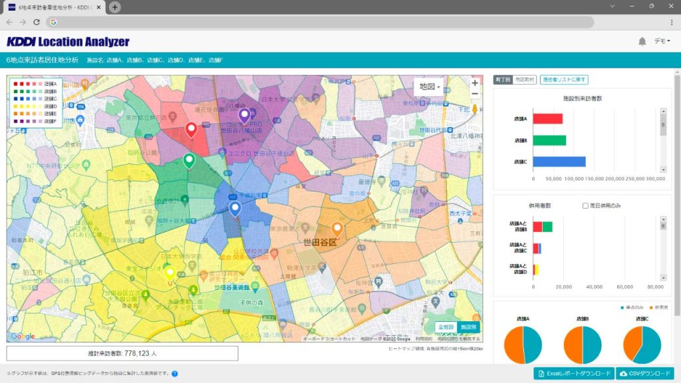The width and height of the screenshot is (681, 383).
Task: Click the Google logo on the map
Action: coord(22,336)
